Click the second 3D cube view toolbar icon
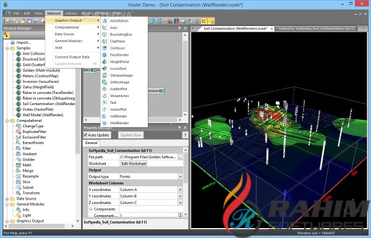The image size is (371, 238). point(160,21)
